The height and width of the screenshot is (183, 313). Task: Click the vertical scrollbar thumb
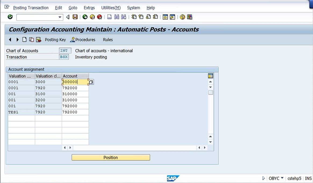211,93
